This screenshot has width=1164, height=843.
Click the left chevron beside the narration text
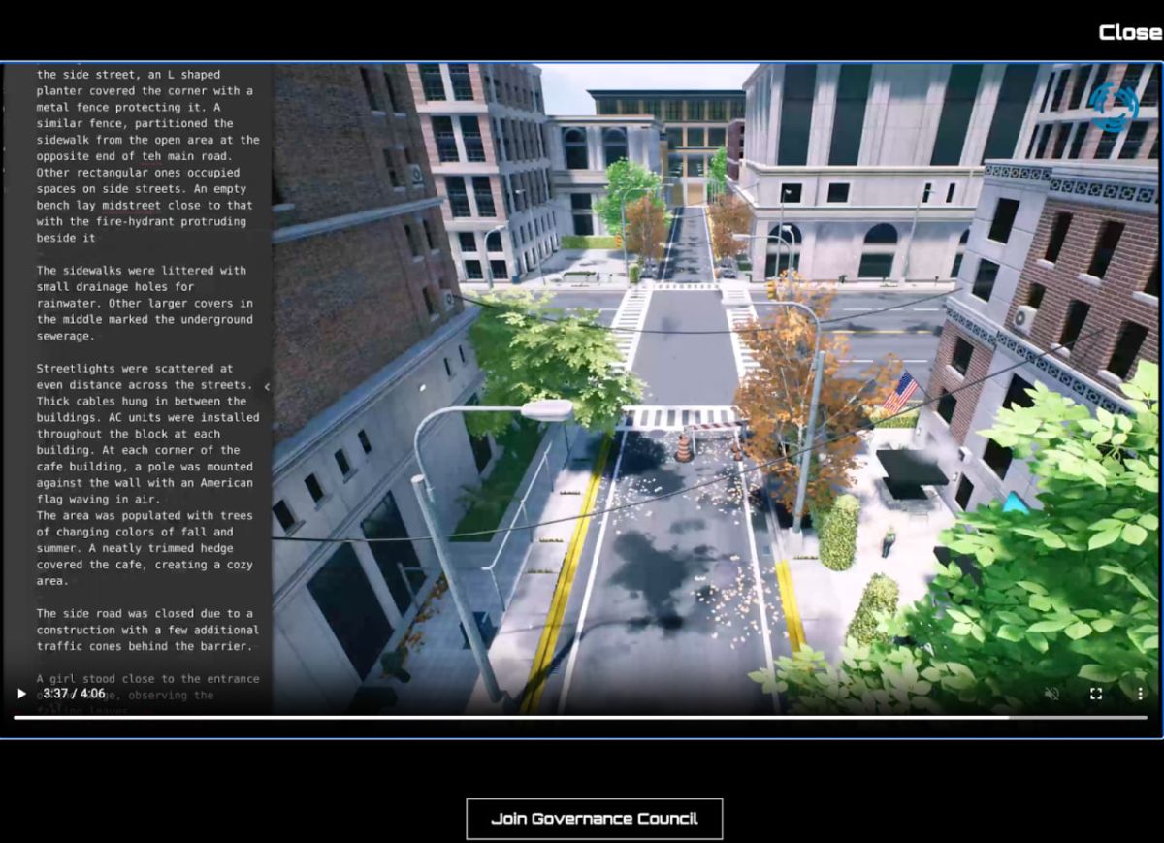point(269,385)
